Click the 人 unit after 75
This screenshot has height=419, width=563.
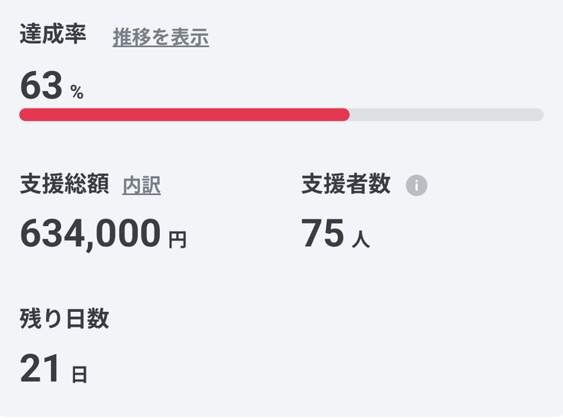[360, 239]
